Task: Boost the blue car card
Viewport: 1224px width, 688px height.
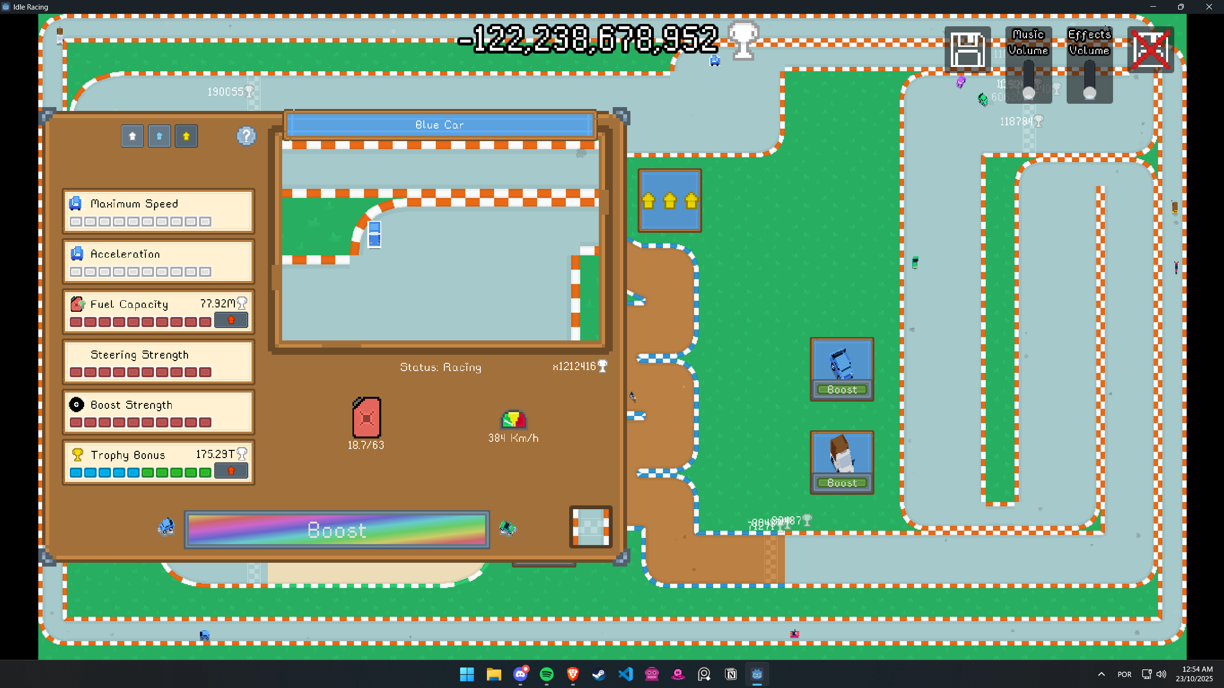Action: (842, 390)
